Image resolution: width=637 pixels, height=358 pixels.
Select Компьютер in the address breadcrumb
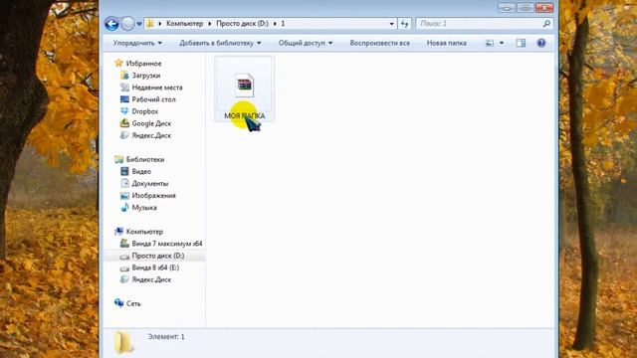(184, 24)
